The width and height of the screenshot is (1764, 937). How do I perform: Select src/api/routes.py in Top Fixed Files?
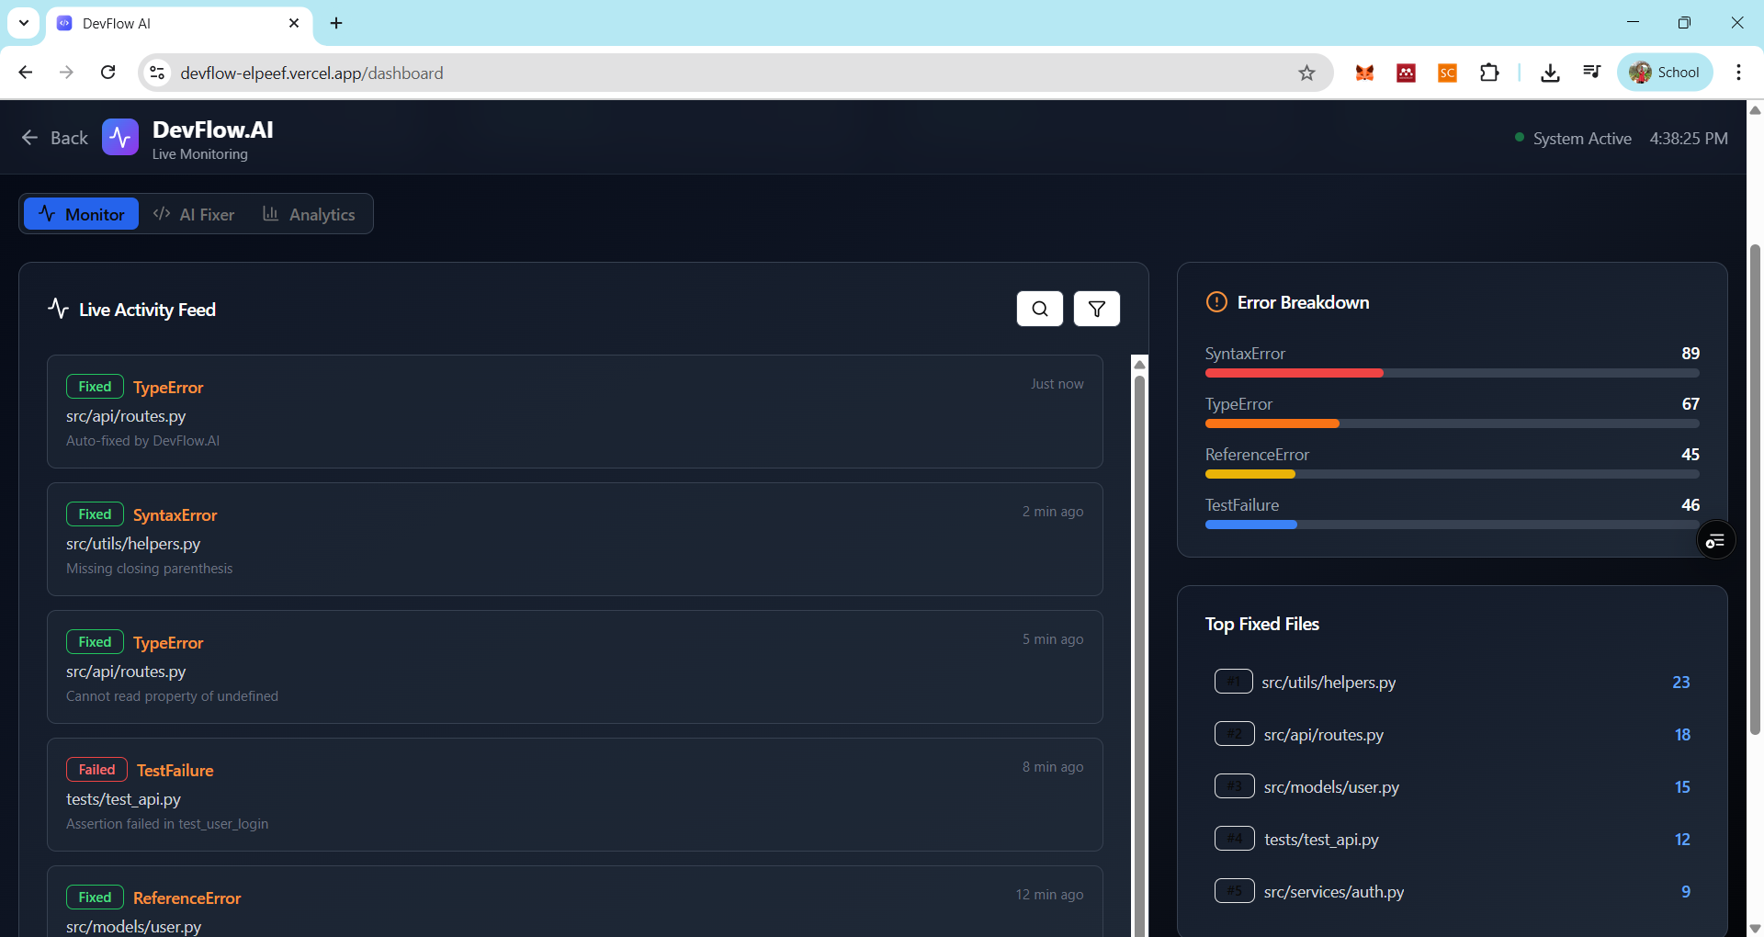point(1452,734)
